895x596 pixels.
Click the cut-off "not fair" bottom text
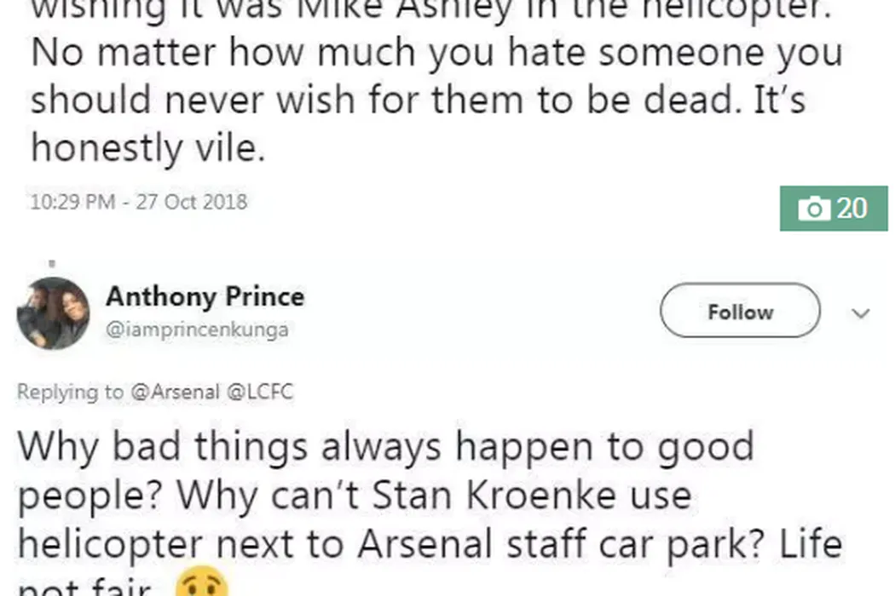(85, 587)
